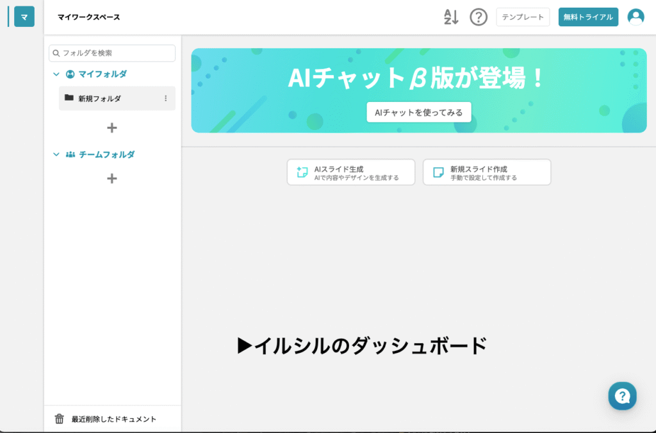Select the 新規フォルダ folder
Viewport: 656px width, 433px height.
tap(99, 99)
